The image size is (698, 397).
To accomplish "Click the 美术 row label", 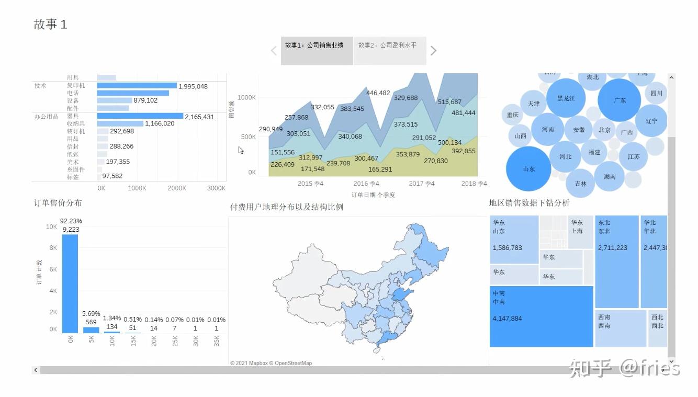I will (73, 162).
